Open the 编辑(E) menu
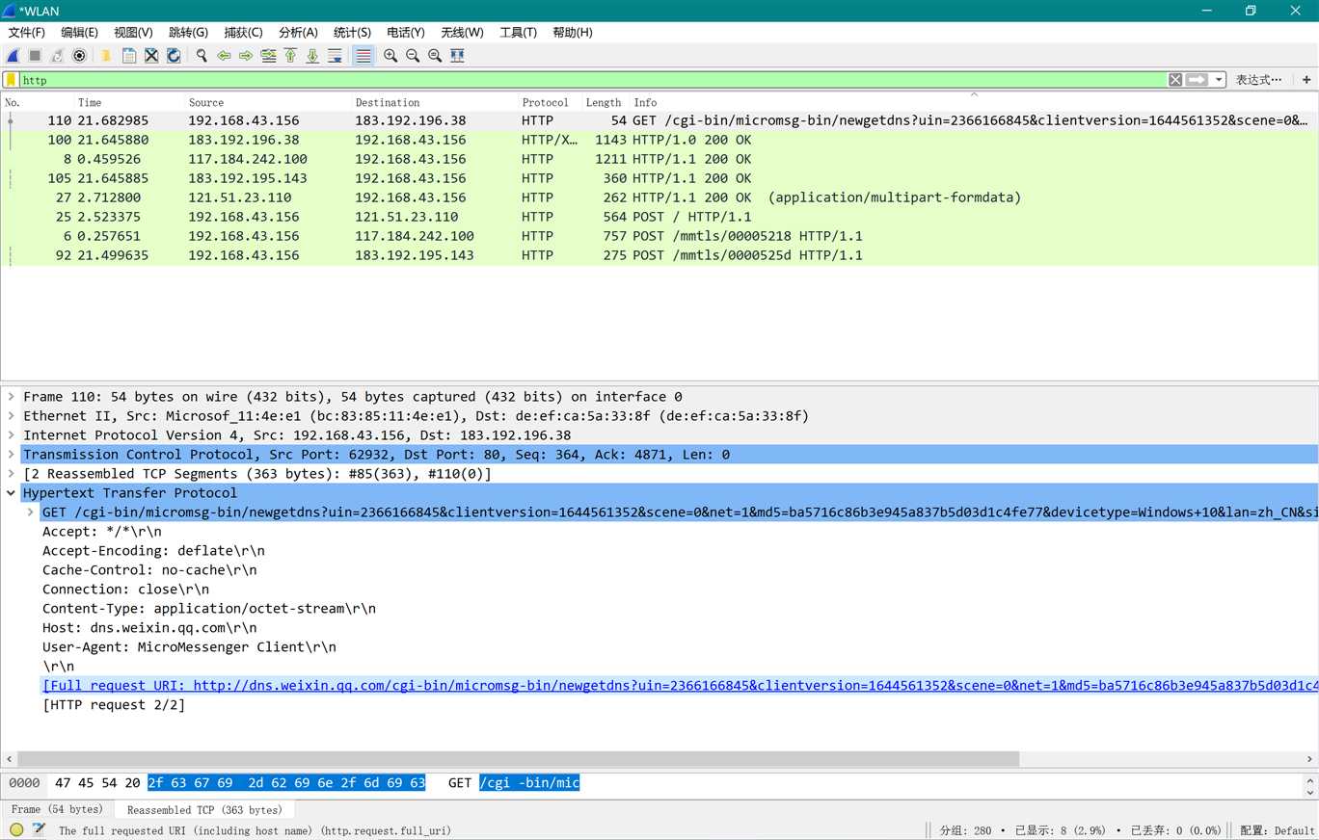Viewport: 1319px width, 840px height. (x=80, y=33)
